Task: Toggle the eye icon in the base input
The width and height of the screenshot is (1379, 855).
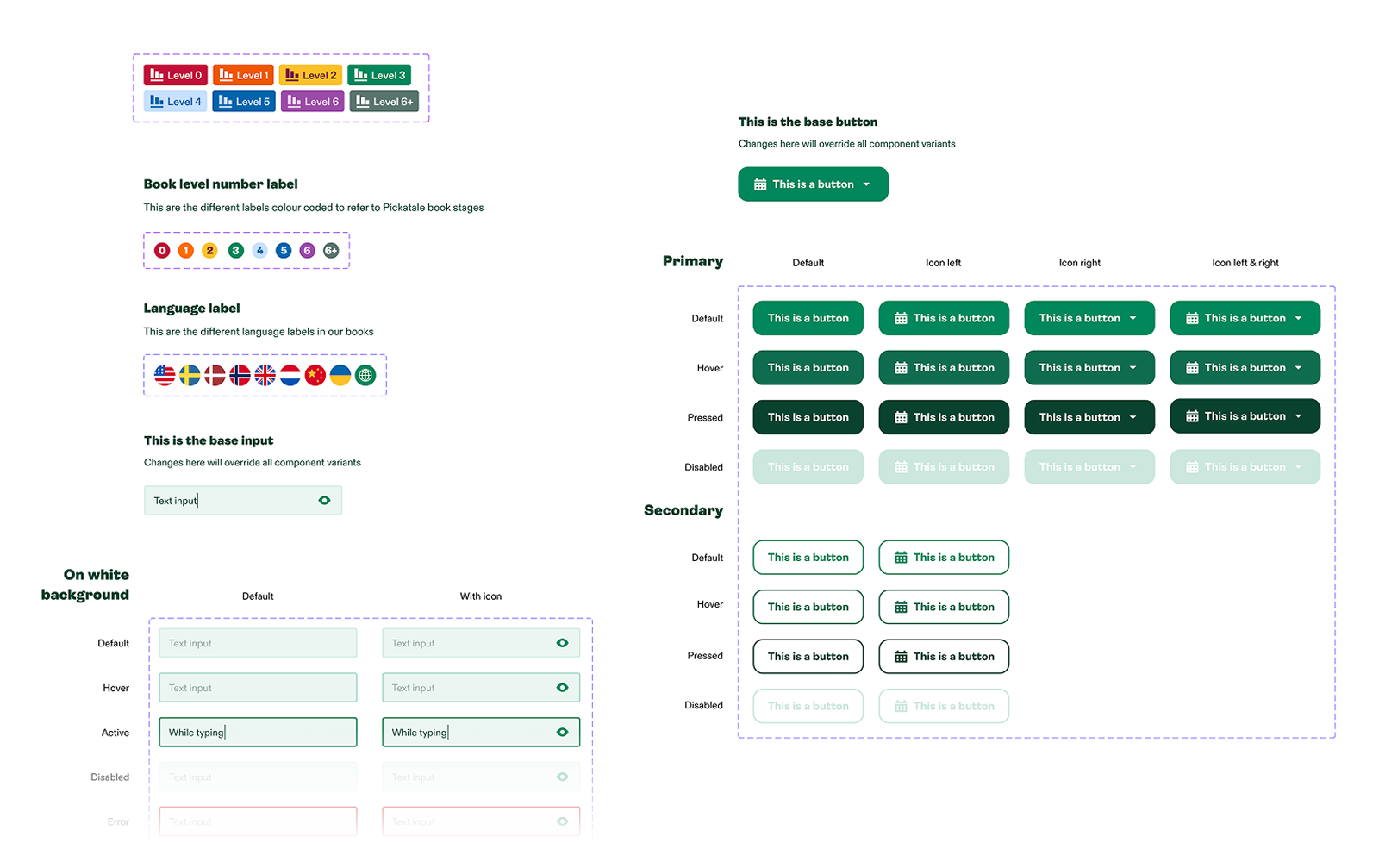Action: coord(325,501)
